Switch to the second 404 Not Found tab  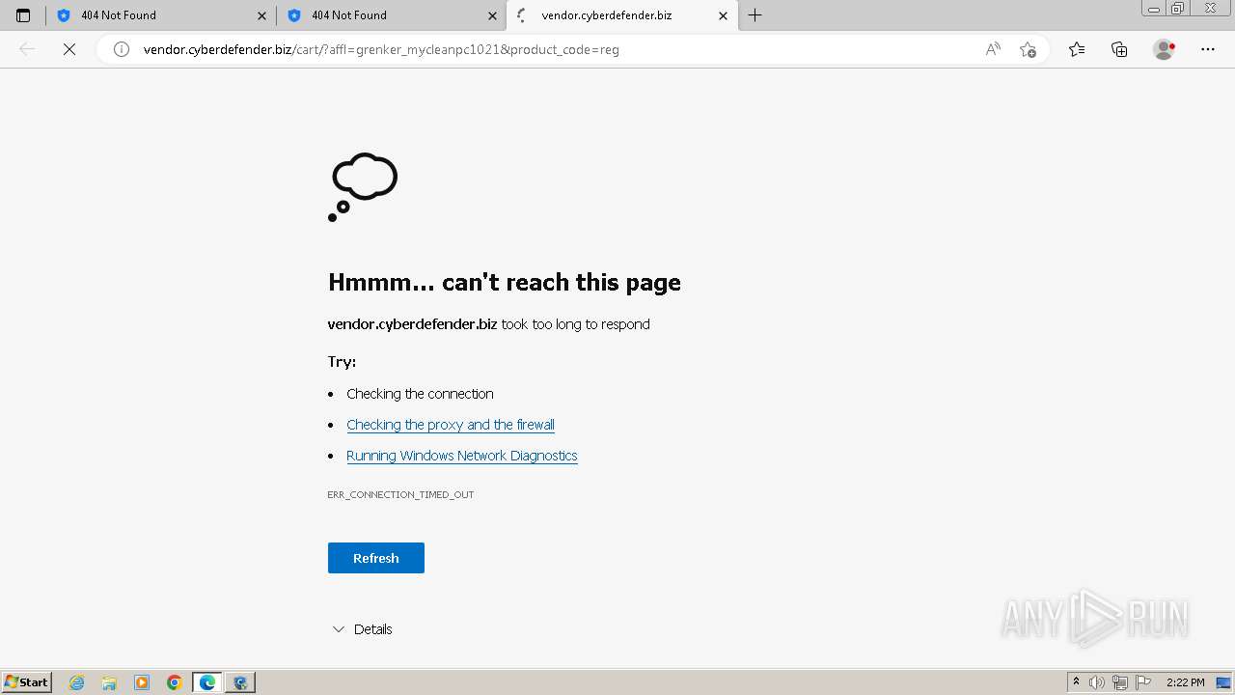[x=392, y=15]
